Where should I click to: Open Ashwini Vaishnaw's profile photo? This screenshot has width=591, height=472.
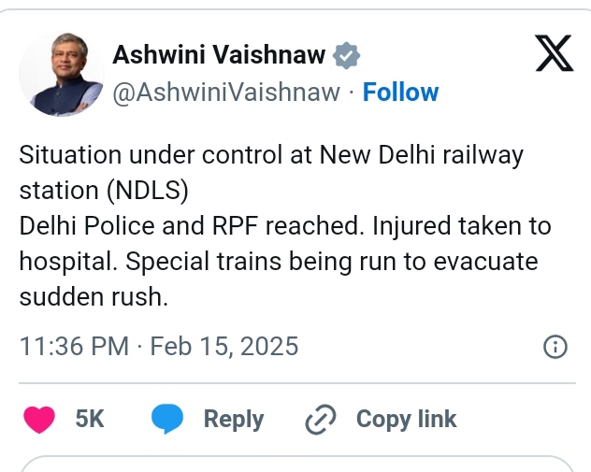click(62, 75)
